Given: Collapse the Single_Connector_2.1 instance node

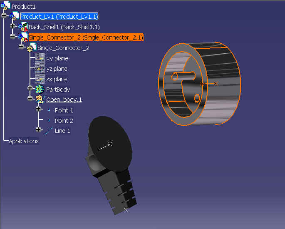Looking at the screenshot, I should (x=12, y=36).
